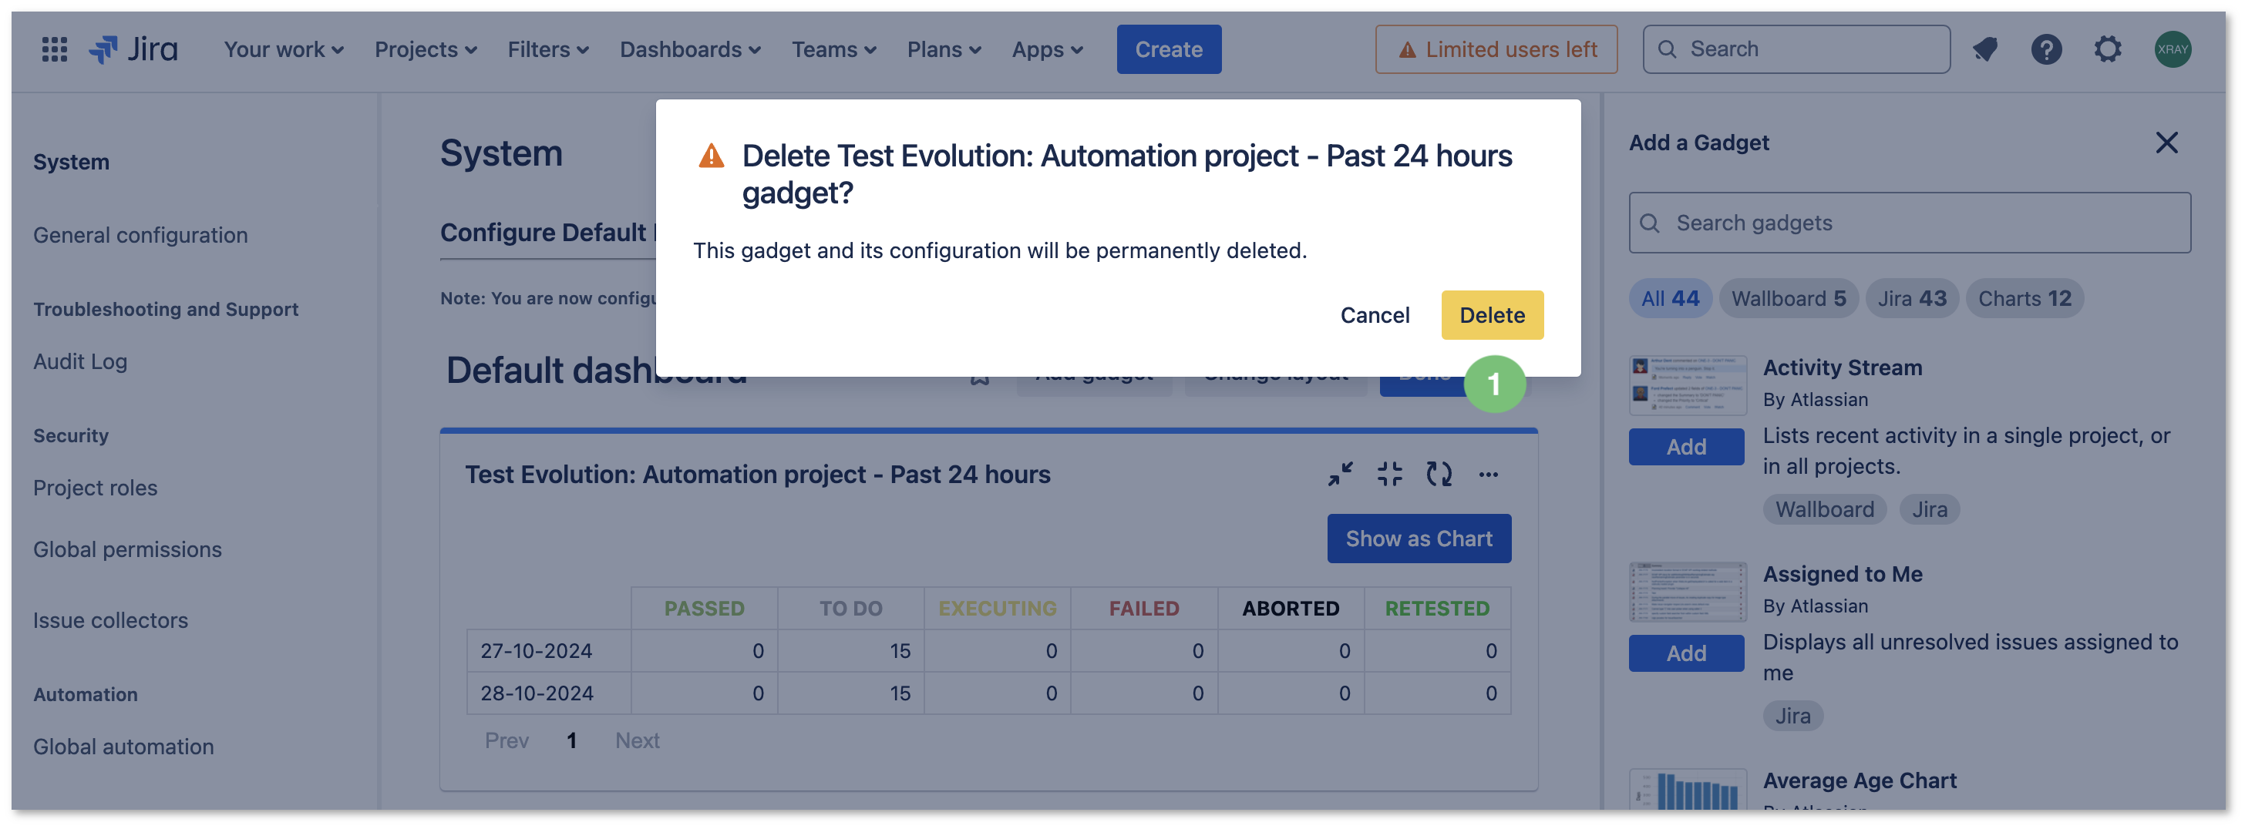Select the Wallboard 5 filter tab
The height and width of the screenshot is (829, 2245).
[x=1788, y=299]
